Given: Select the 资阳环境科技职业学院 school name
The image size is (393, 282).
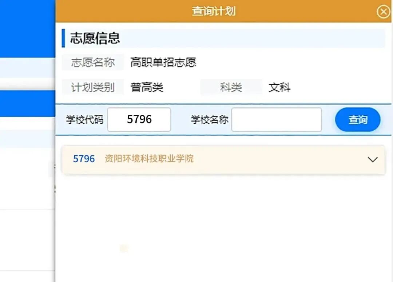Looking at the screenshot, I should [x=149, y=159].
